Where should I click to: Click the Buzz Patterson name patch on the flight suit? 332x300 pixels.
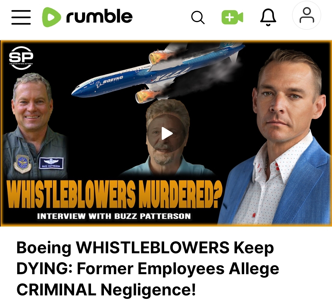[x=51, y=163]
